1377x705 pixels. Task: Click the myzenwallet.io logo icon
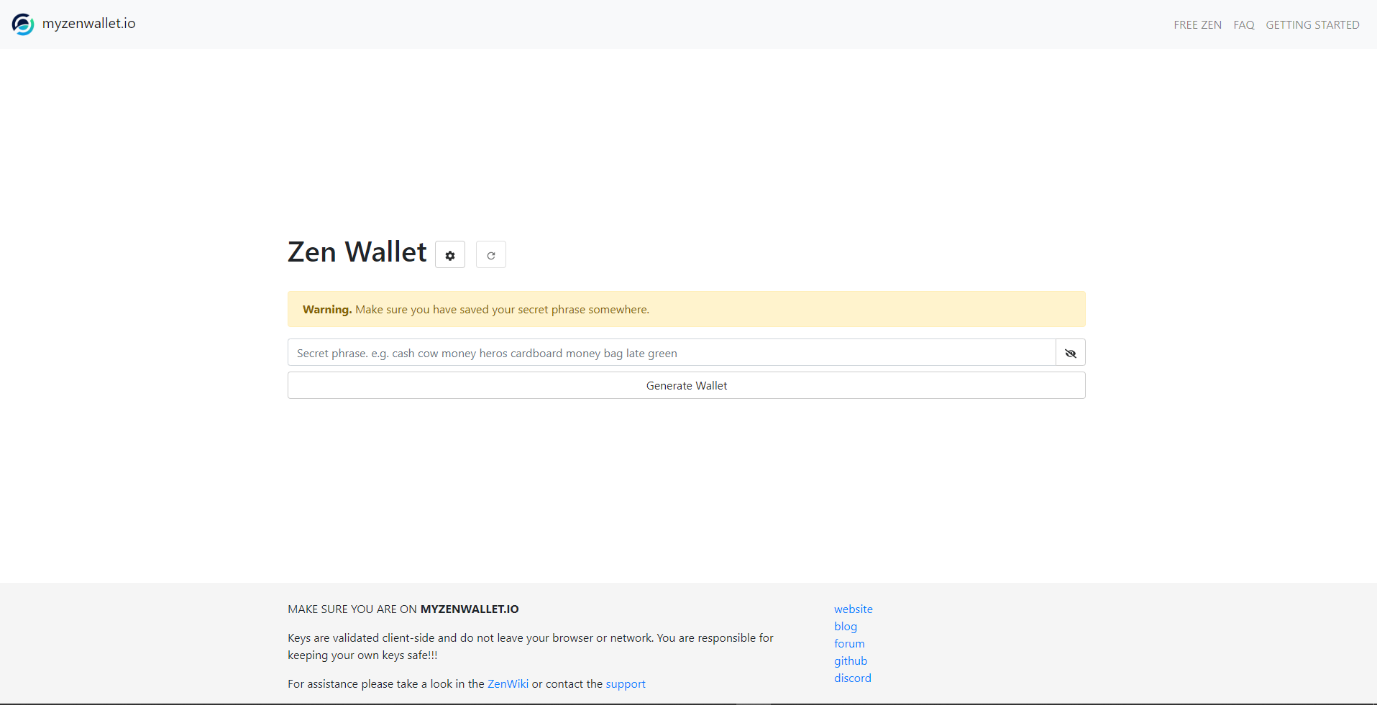23,24
